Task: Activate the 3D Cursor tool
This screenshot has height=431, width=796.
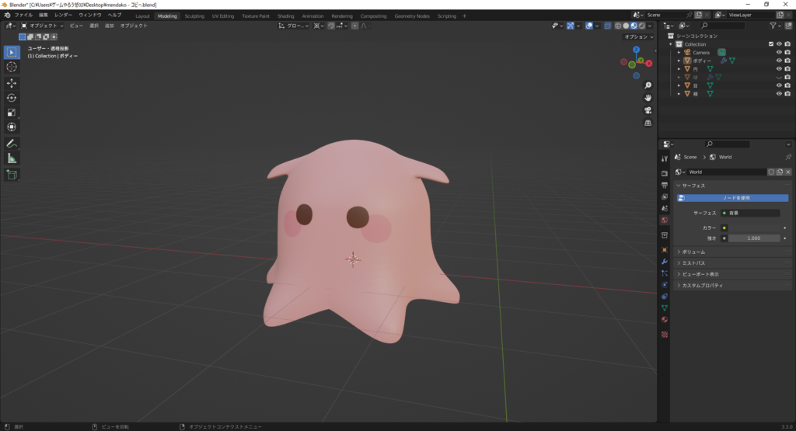Action: click(12, 67)
